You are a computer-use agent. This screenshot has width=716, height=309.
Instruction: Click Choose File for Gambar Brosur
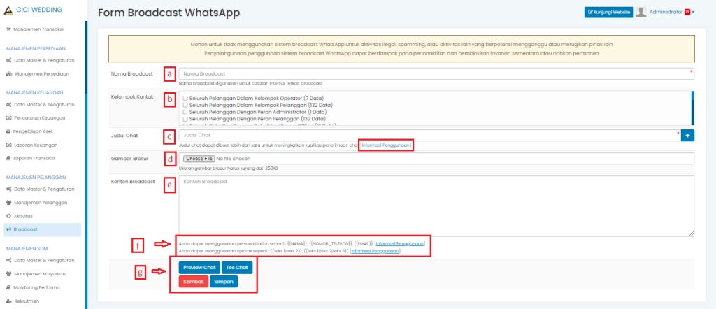pos(198,159)
